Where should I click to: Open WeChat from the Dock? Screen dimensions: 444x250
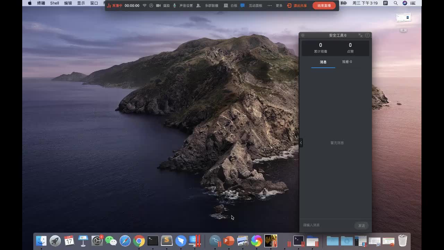[x=111, y=241]
